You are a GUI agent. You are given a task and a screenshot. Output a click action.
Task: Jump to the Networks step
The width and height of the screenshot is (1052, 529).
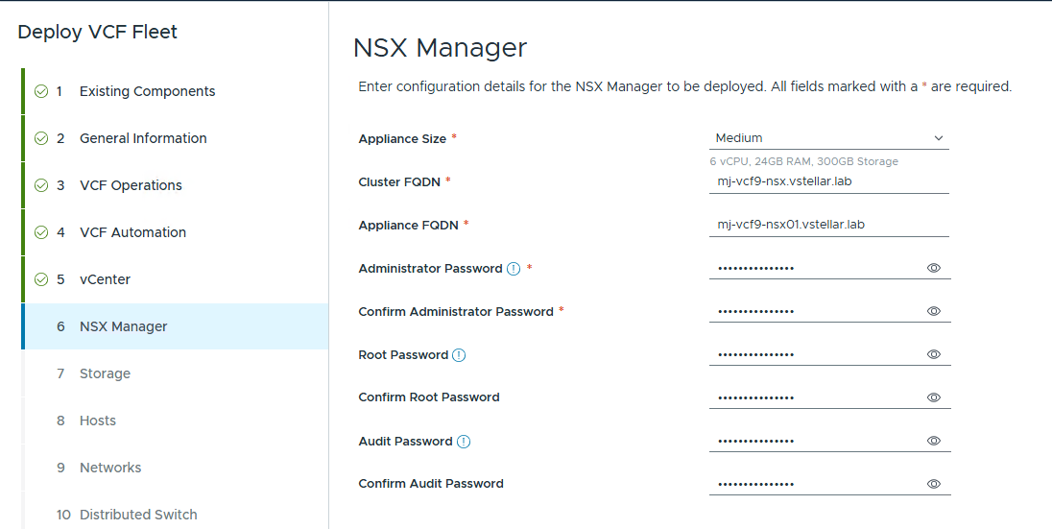tap(110, 468)
